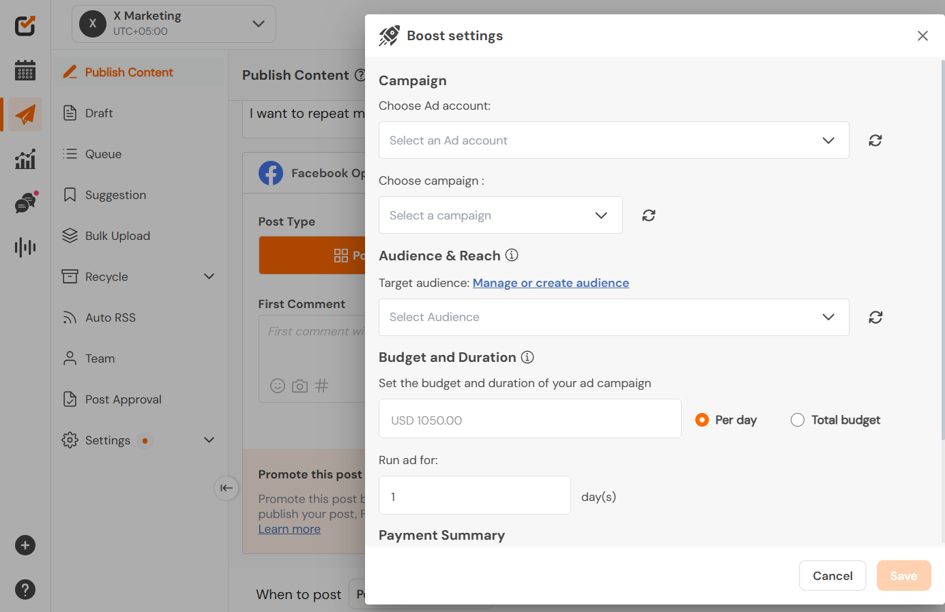
Task: Open the calendar icon in left rail
Action: pyautogui.click(x=25, y=70)
